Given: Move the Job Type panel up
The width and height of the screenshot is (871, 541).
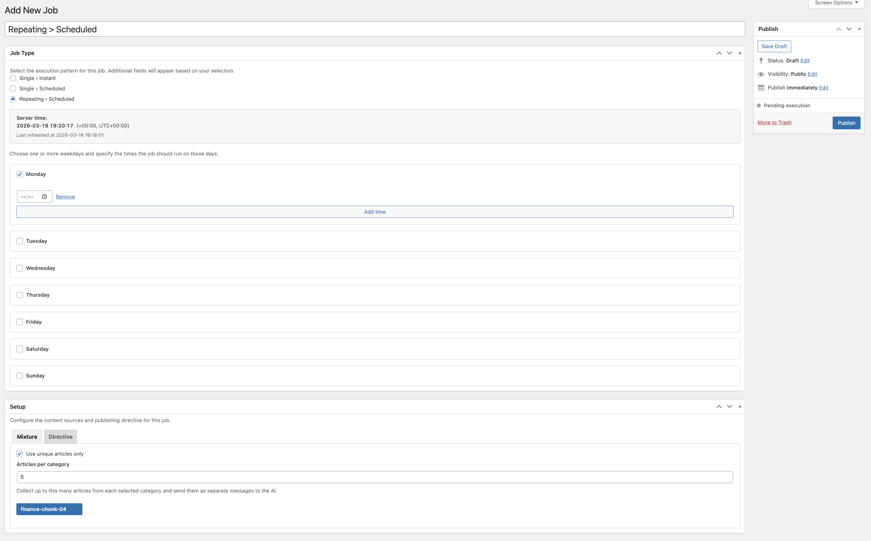Looking at the screenshot, I should (x=719, y=53).
